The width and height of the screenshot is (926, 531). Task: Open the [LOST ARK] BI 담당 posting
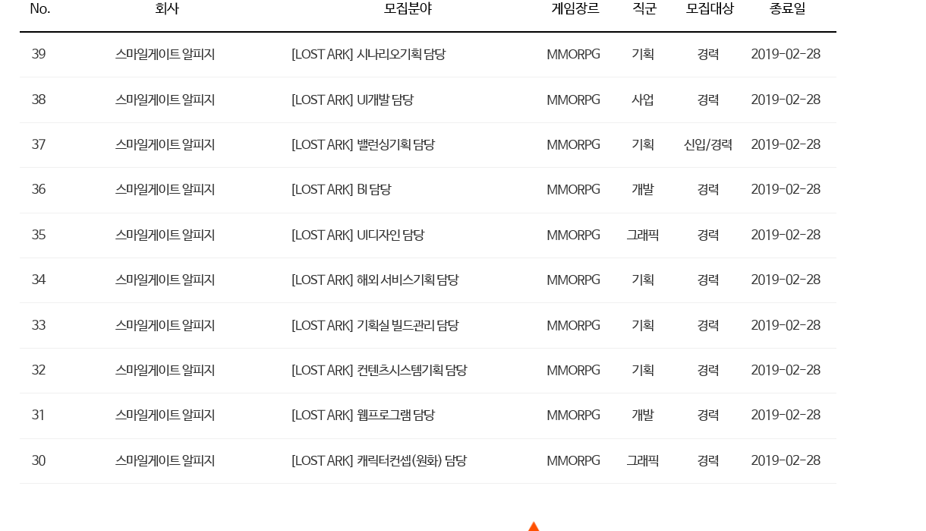341,190
